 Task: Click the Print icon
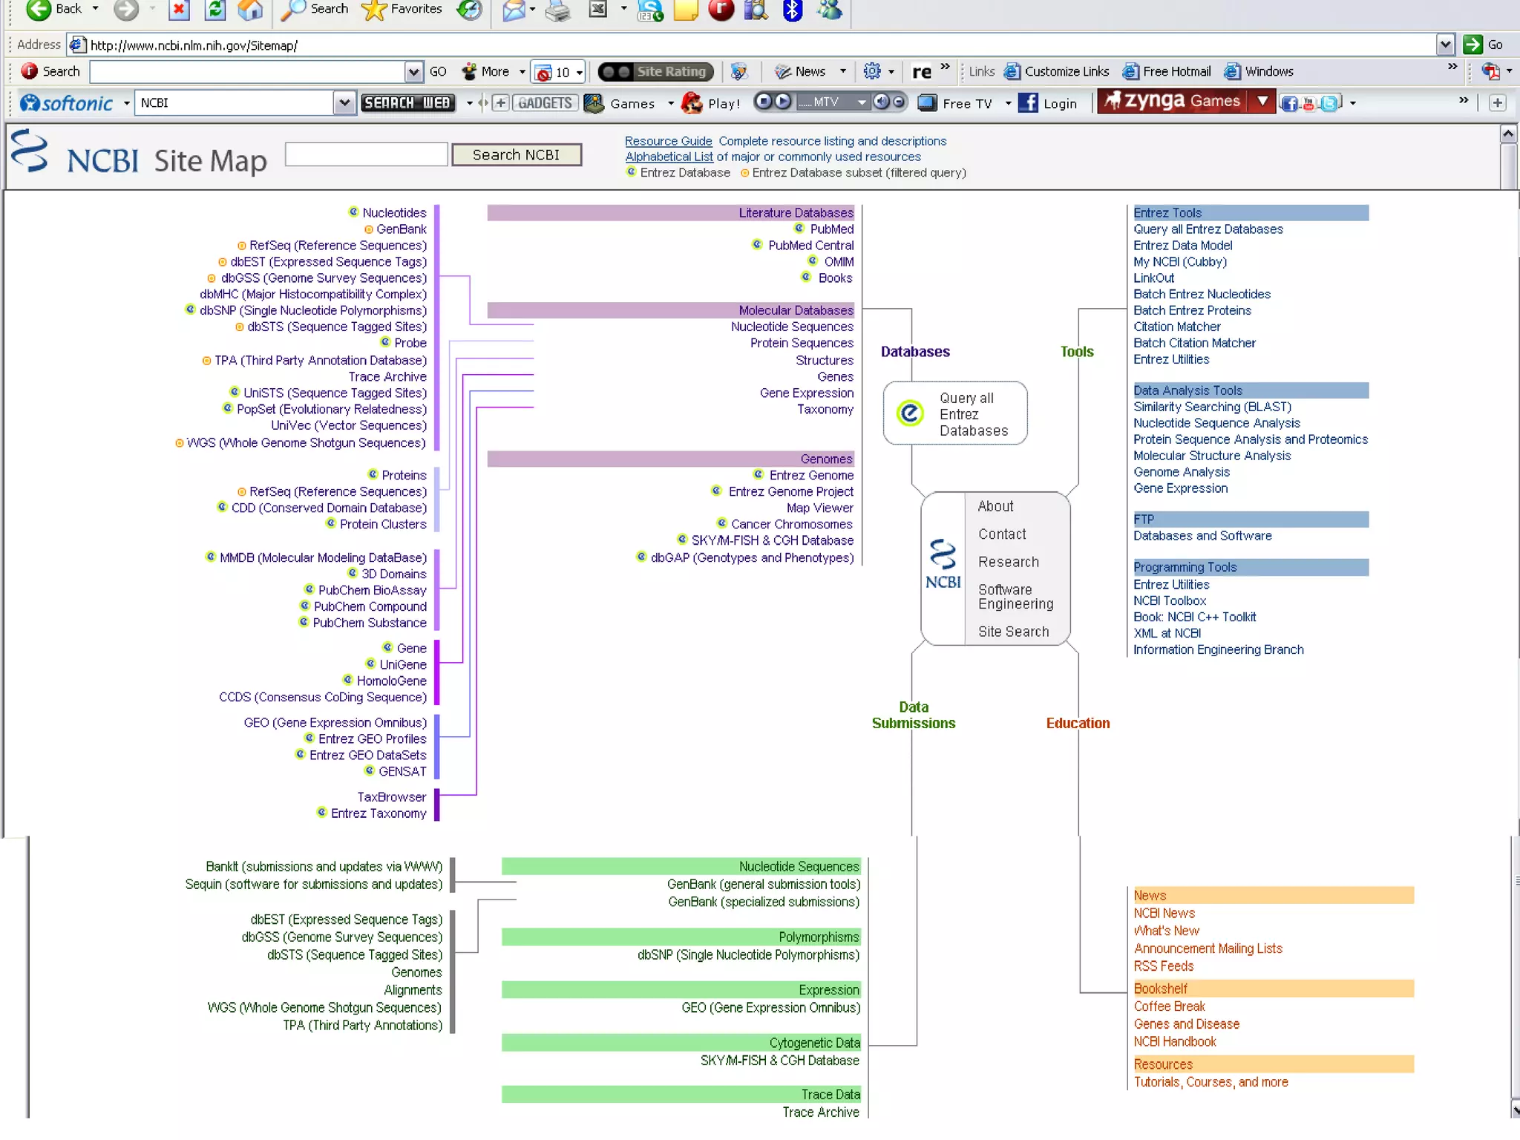pos(557,10)
